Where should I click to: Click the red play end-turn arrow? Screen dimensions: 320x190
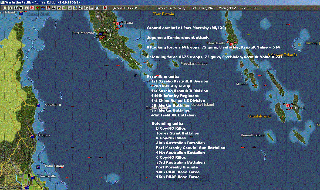105,8
